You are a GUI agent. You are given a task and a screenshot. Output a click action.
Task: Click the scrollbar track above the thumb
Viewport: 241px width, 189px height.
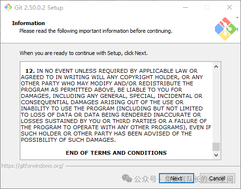pyautogui.click(x=216, y=107)
